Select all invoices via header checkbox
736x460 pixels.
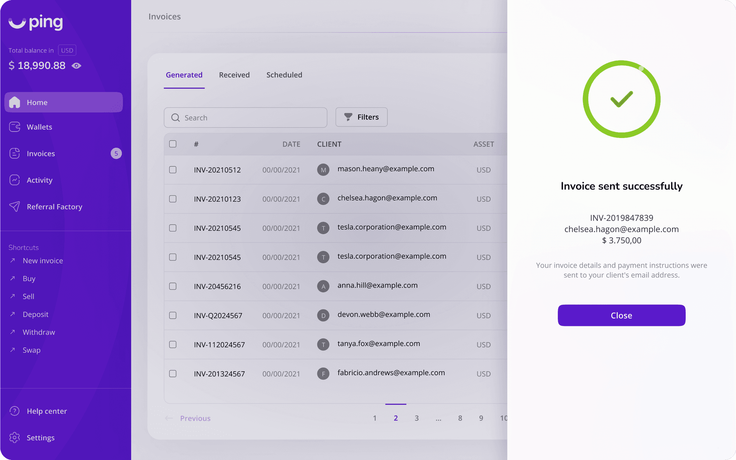pyautogui.click(x=173, y=144)
